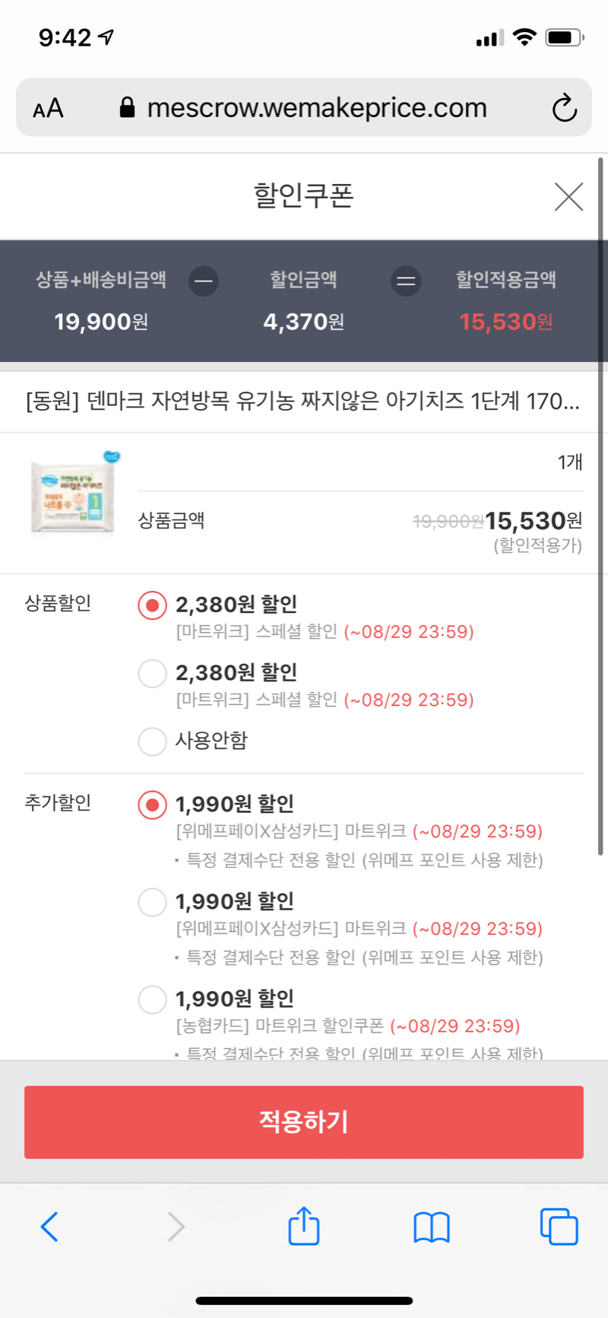
Task: Select first 2,380원 상품할인 radio option
Action: coord(152,605)
